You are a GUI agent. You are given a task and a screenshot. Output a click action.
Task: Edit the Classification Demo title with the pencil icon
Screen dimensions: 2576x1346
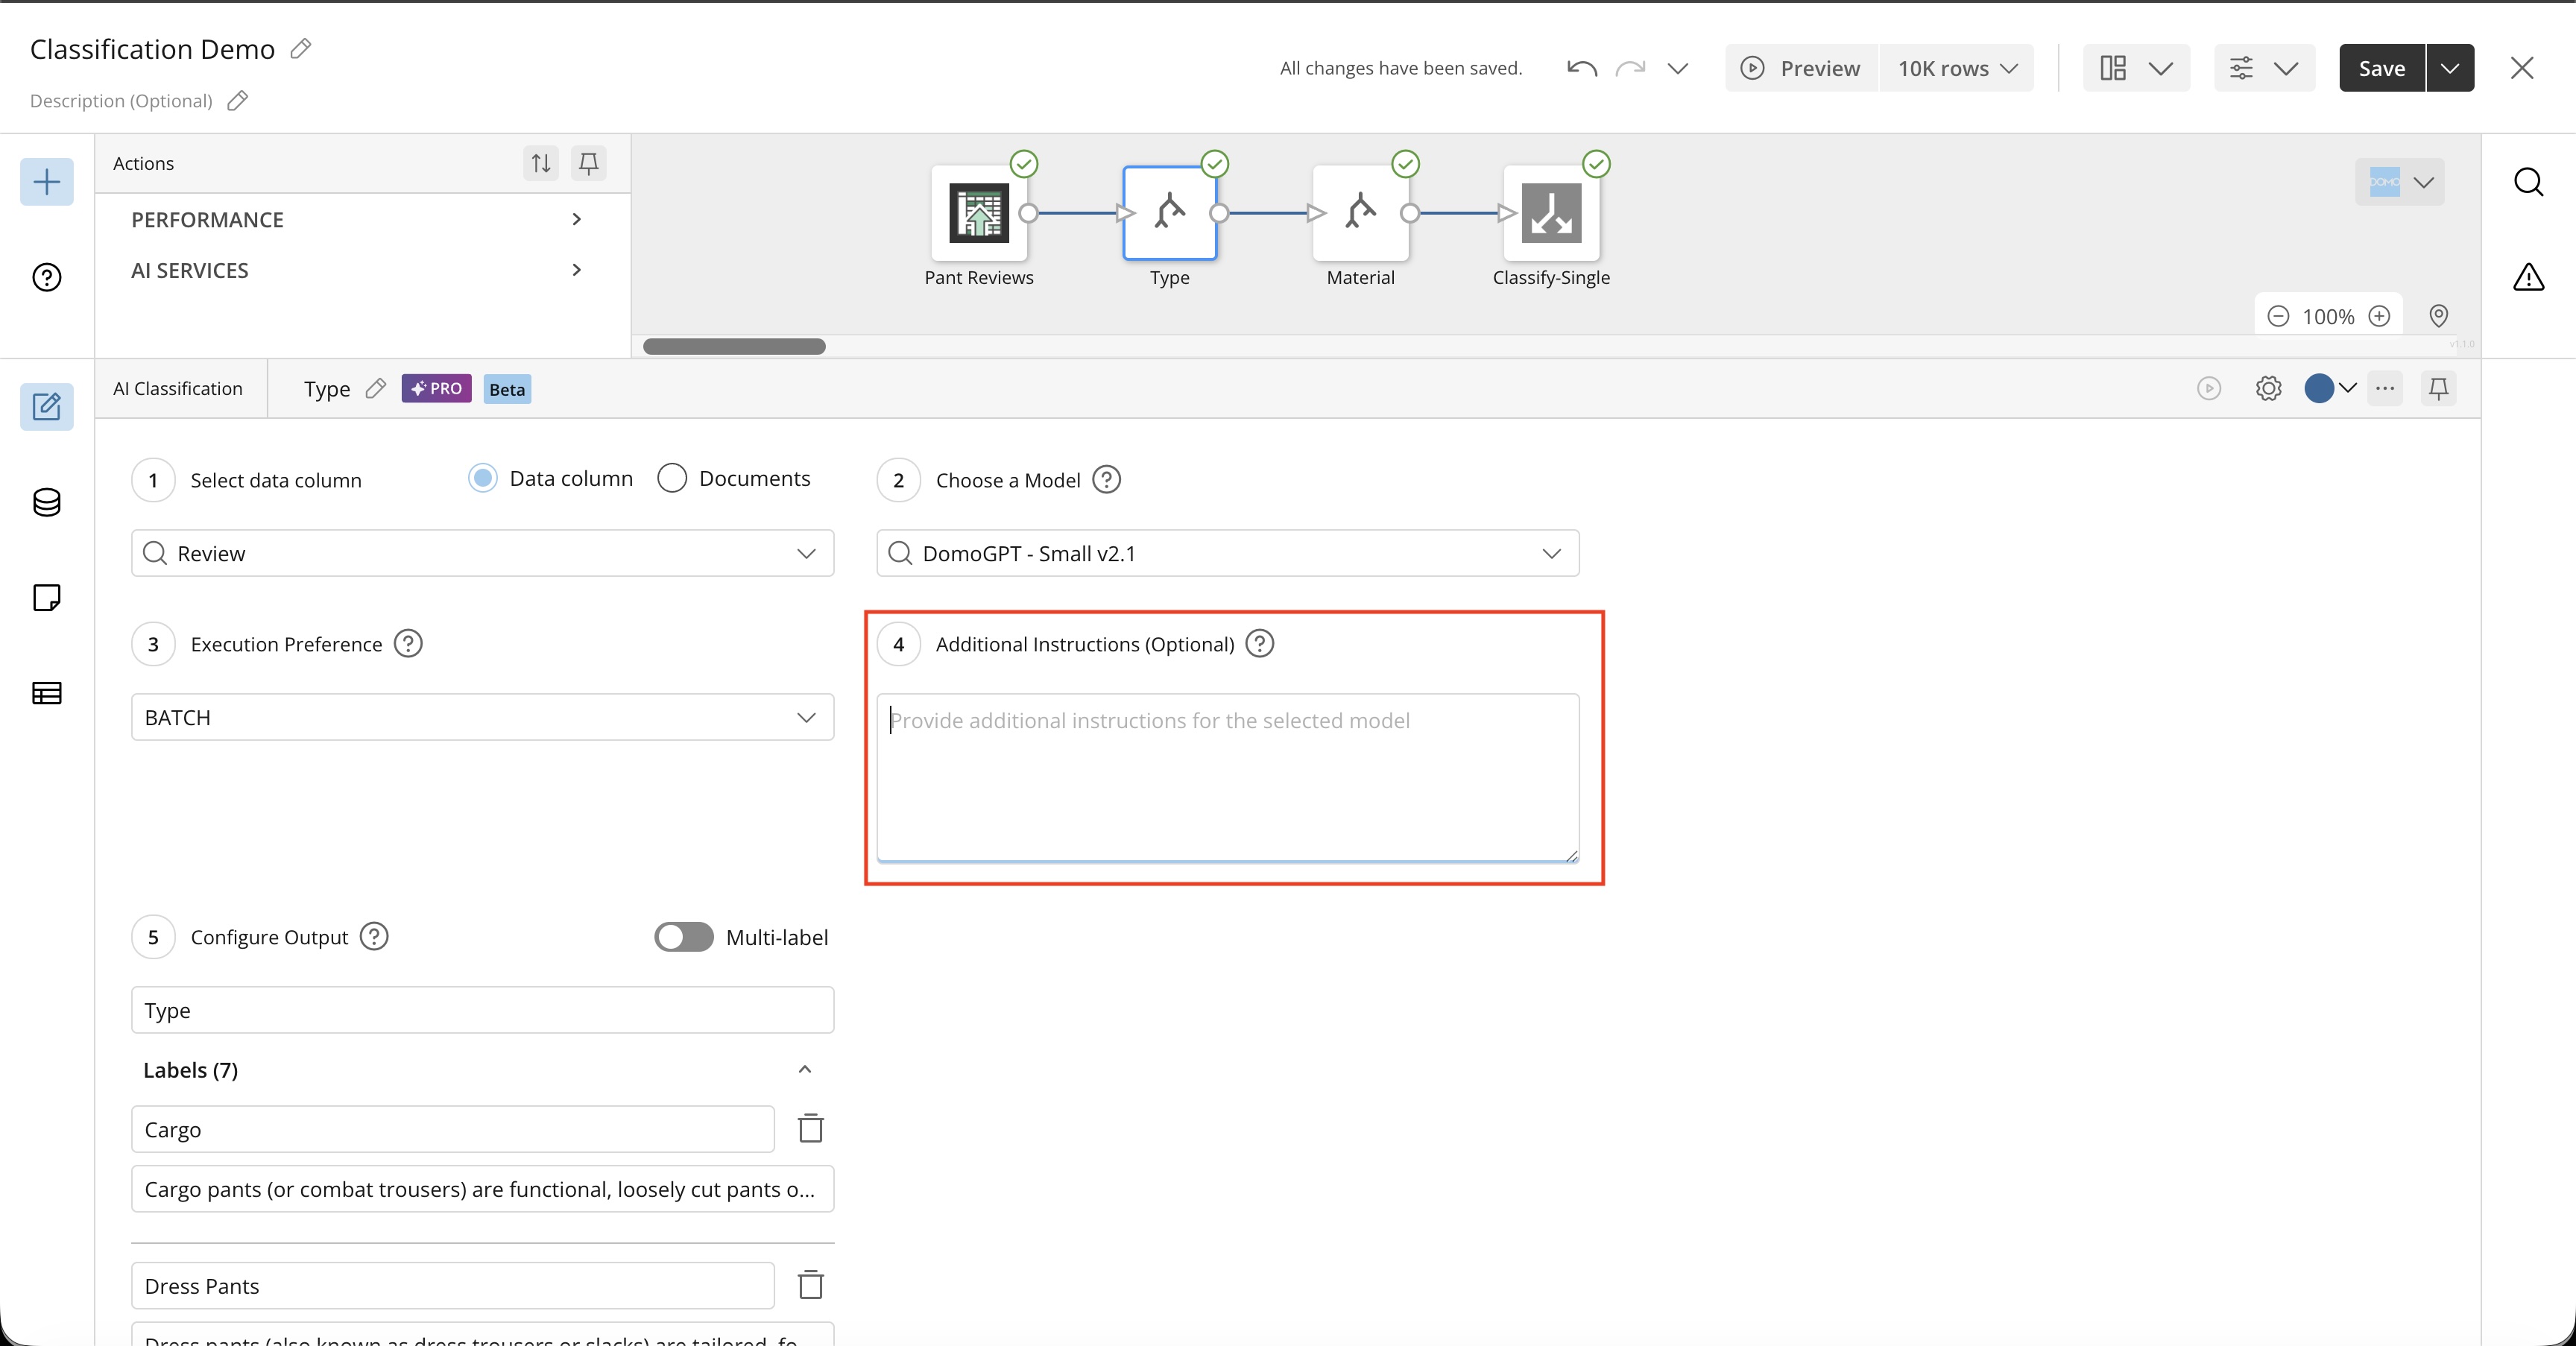click(300, 48)
